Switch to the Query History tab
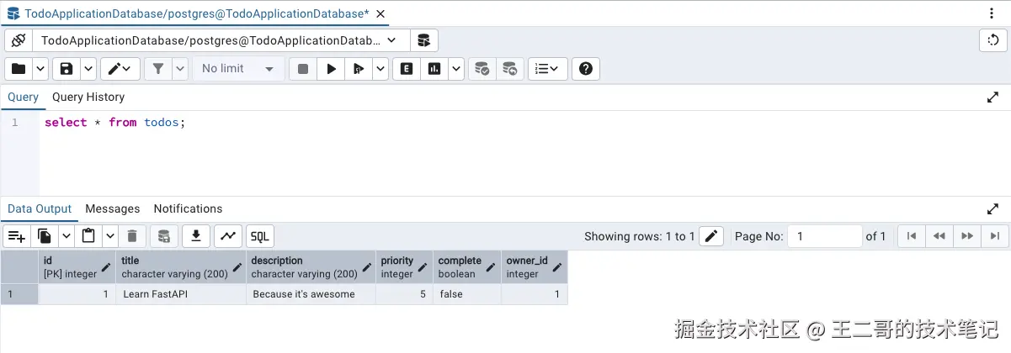The image size is (1011, 353). [88, 97]
